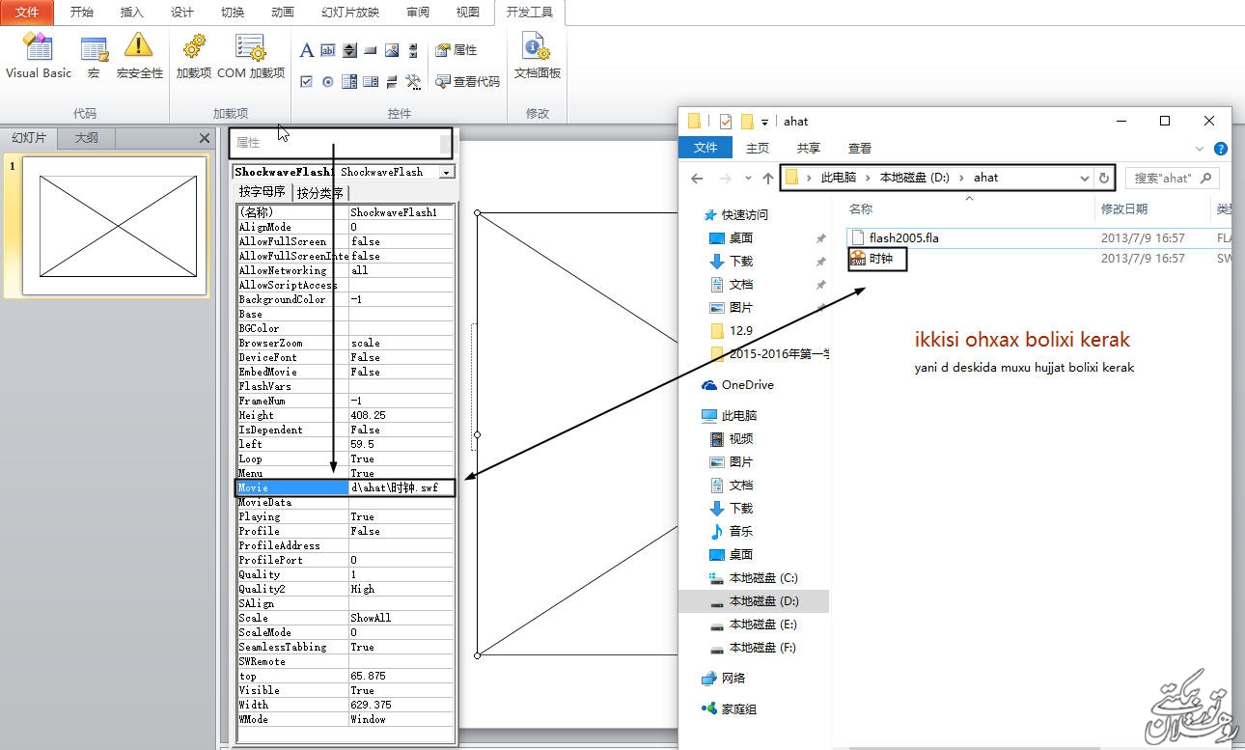
Task: Open Explorer 共享 ribbon tab
Action: (809, 148)
